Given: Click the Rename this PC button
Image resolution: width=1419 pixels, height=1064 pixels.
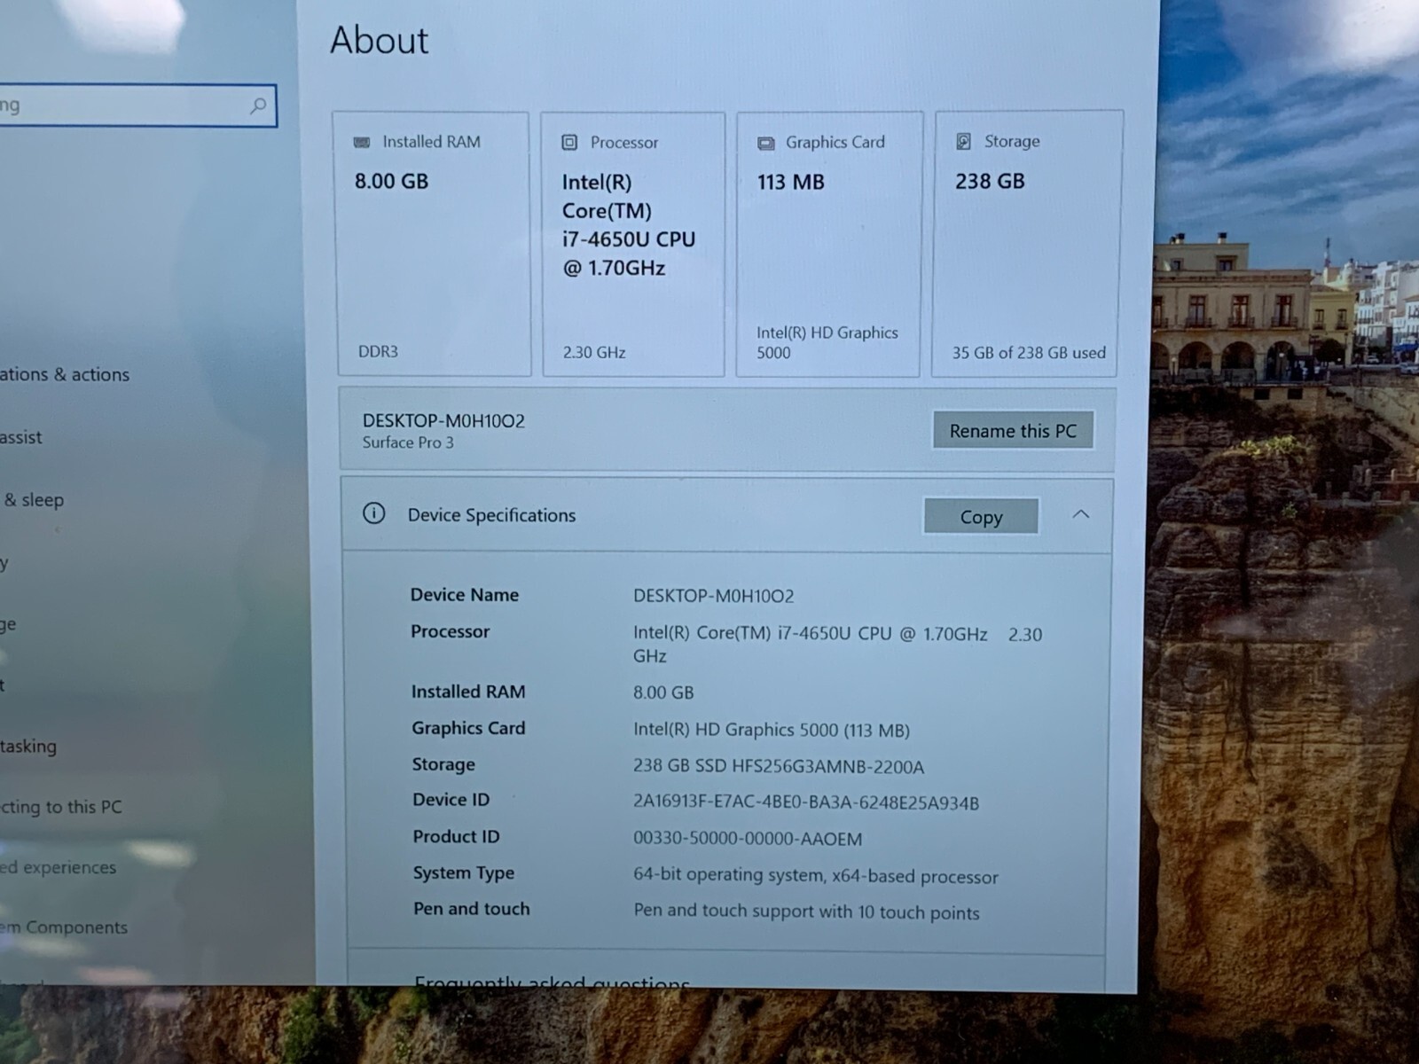Looking at the screenshot, I should pyautogui.click(x=1013, y=430).
